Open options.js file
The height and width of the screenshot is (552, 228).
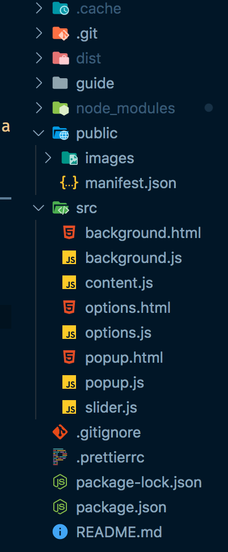point(119,333)
